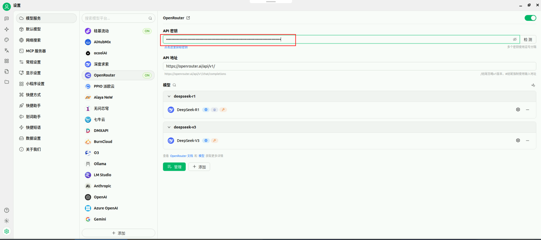
Task: Select the 硅基流动 provider
Action: click(x=118, y=31)
